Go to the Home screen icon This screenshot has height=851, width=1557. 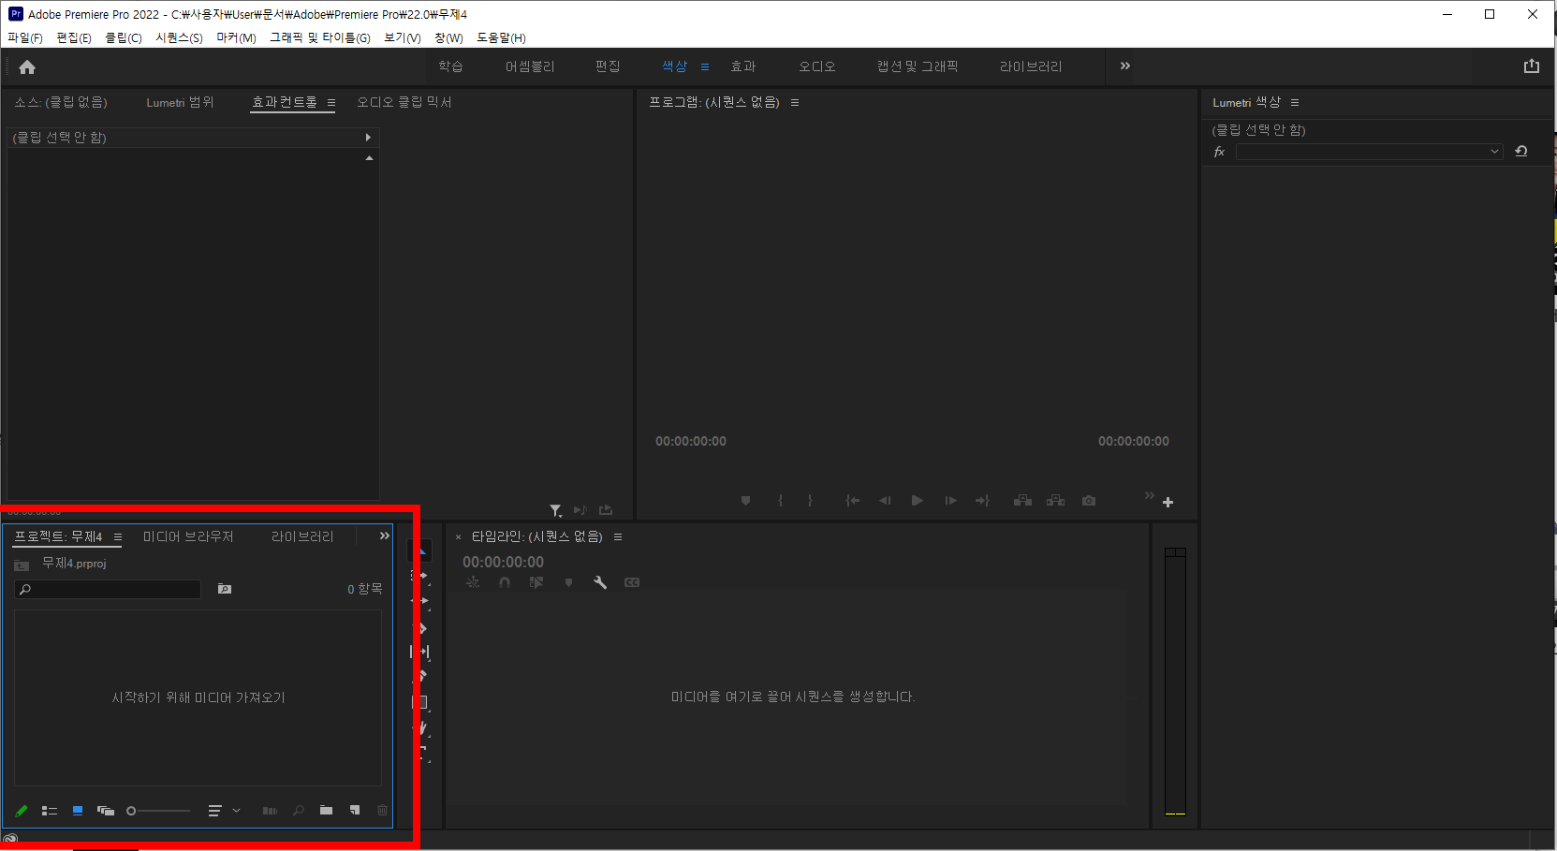click(27, 66)
